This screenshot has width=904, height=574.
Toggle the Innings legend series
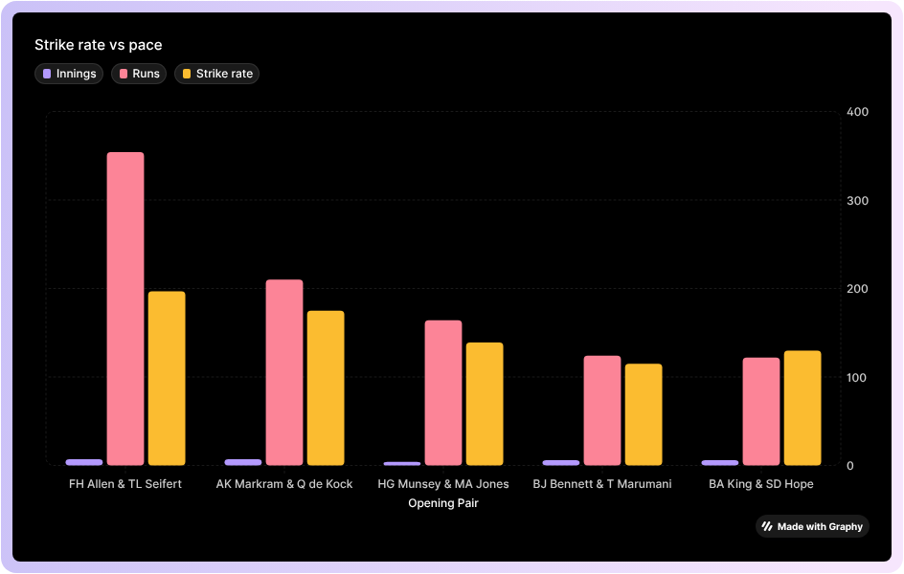tap(69, 74)
